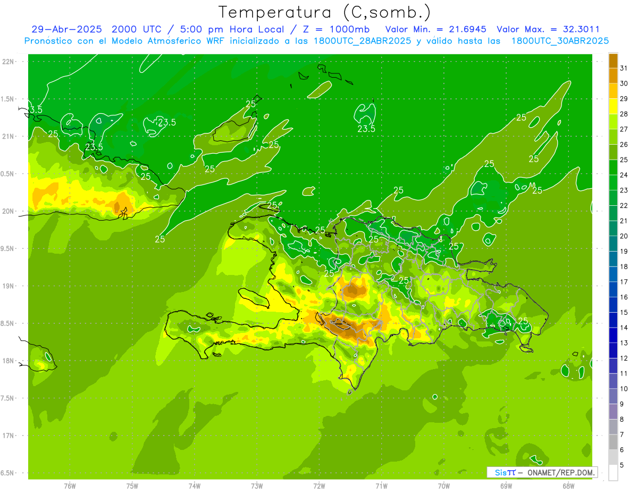Click the colorbar tick label "5"
The image size is (638, 493).
[622, 465]
